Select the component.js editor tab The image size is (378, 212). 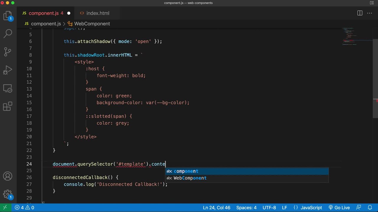click(43, 13)
